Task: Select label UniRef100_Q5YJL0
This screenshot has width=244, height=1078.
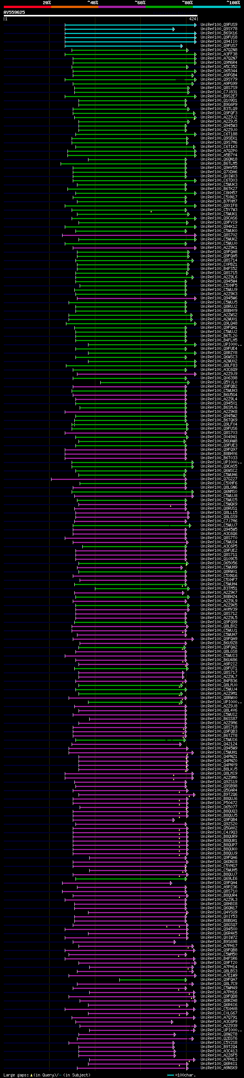Action: coord(219,382)
